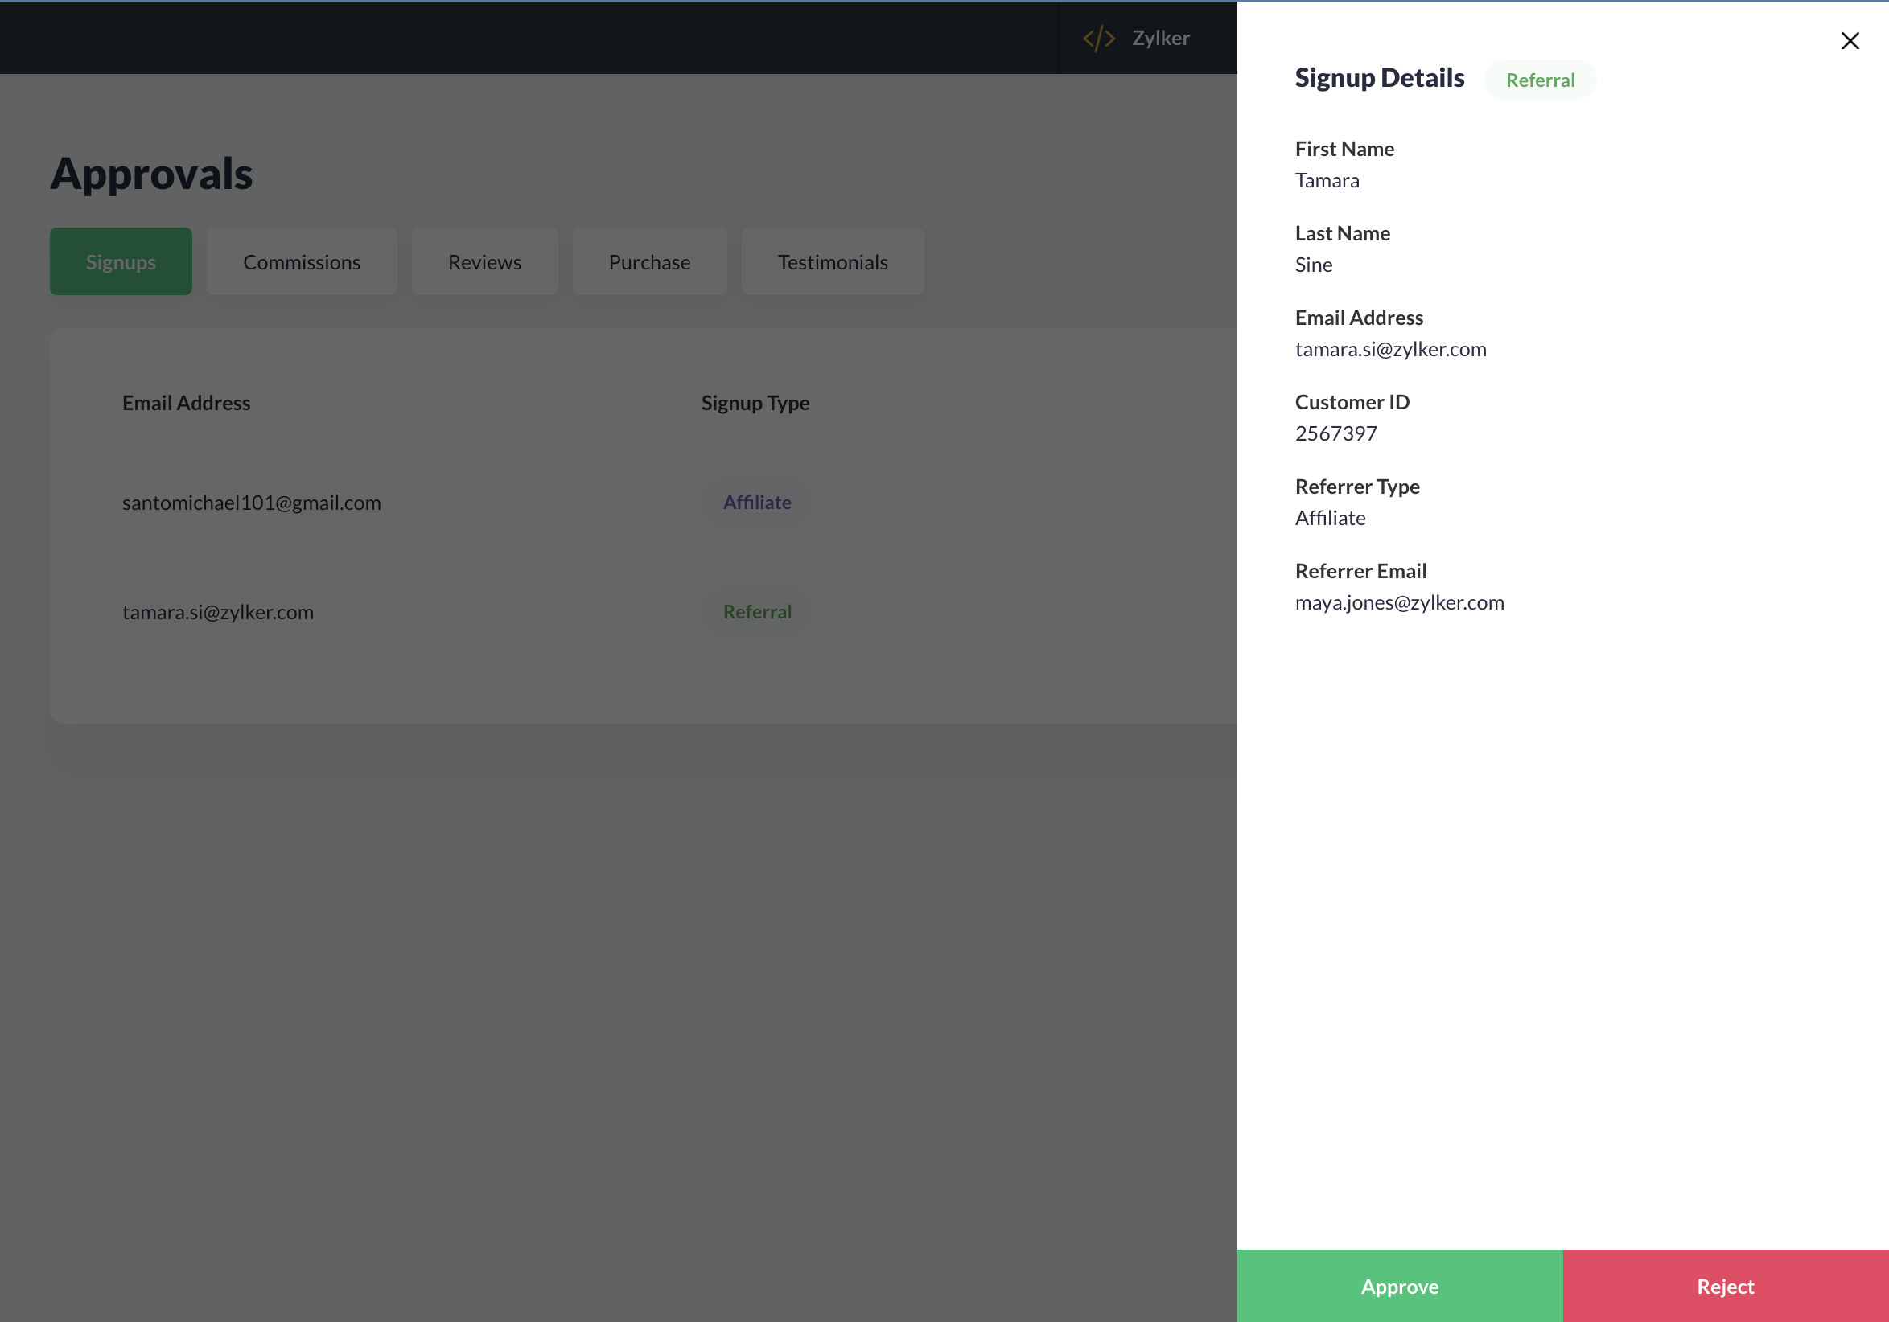The image size is (1889, 1322).
Task: Select the Signups tab
Action: (121, 261)
